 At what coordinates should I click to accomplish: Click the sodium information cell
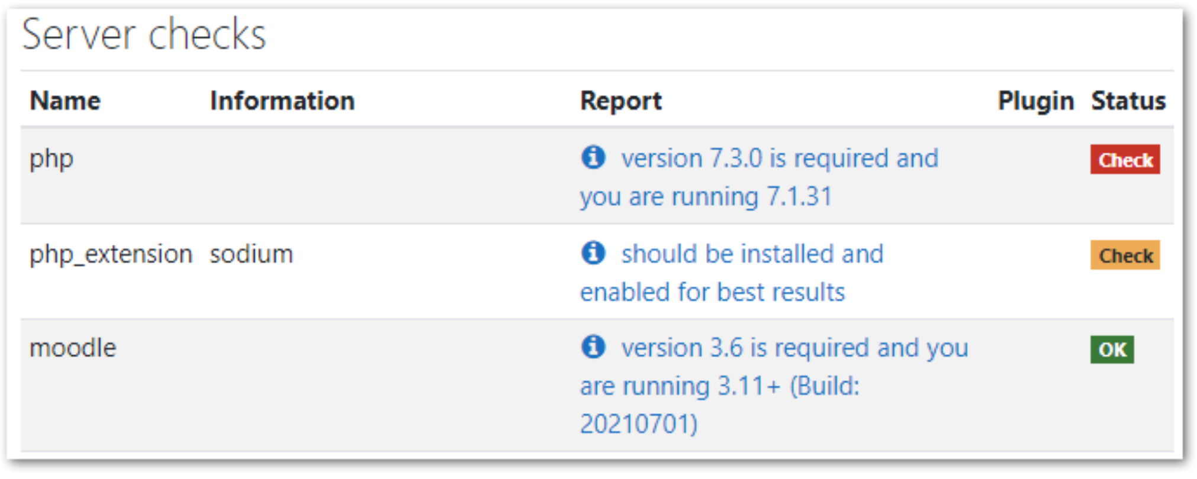pyautogui.click(x=251, y=254)
